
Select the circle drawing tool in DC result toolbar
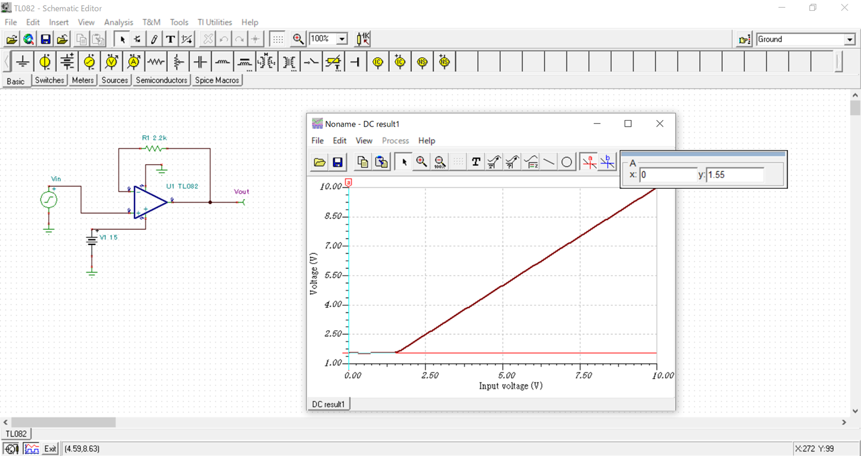click(567, 162)
